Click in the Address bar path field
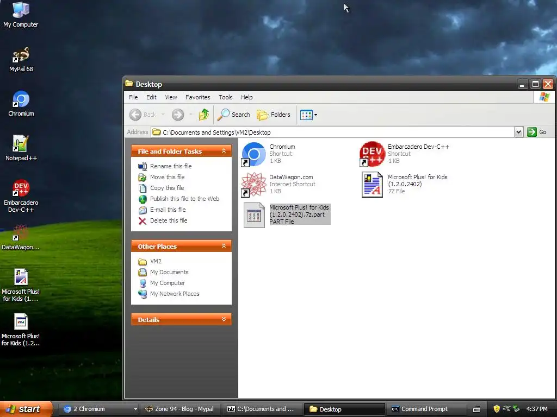This screenshot has height=417, width=557. 332,132
